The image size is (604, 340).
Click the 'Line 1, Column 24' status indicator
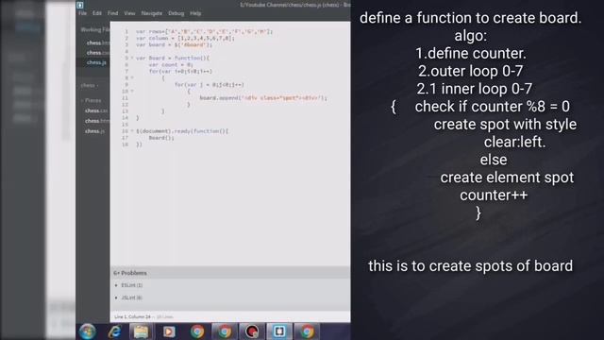[132, 317]
